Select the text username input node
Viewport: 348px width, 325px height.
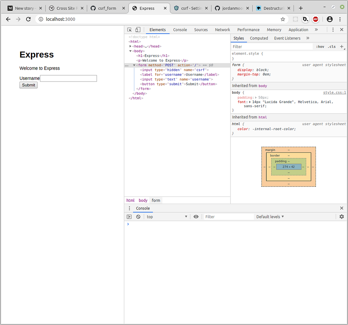(x=176, y=79)
